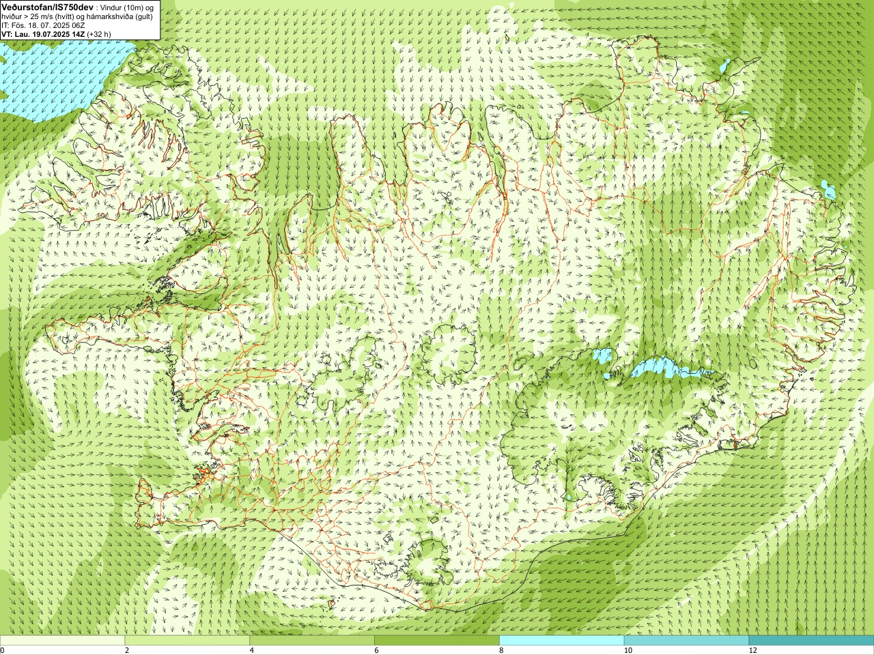Viewport: 874px width, 655px height.
Task: Click the 'VT: Lau. 19.07.2025 14Z' text
Action: pos(43,34)
